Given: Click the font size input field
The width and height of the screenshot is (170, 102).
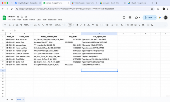Looking at the screenshot, I should (x=70, y=25).
